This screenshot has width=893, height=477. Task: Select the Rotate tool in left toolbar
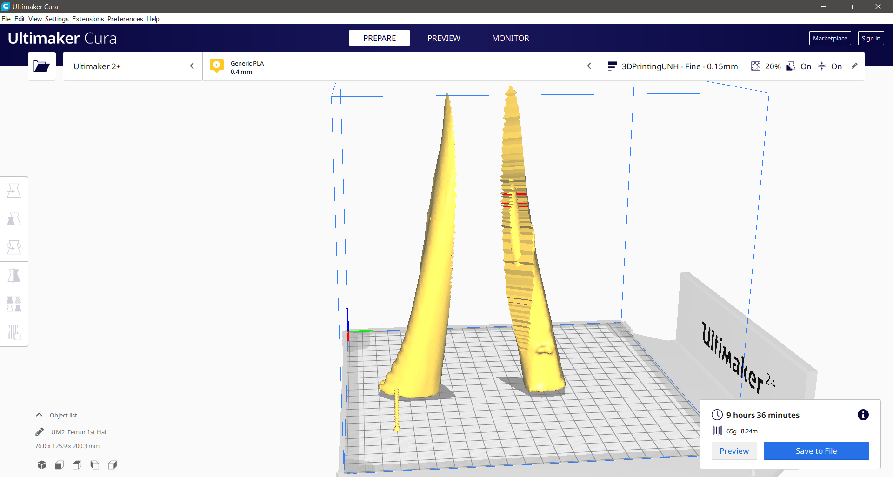(x=14, y=247)
